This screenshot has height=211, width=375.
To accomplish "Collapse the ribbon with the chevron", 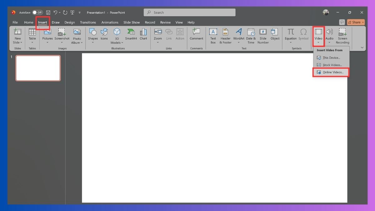I will pyautogui.click(x=362, y=48).
